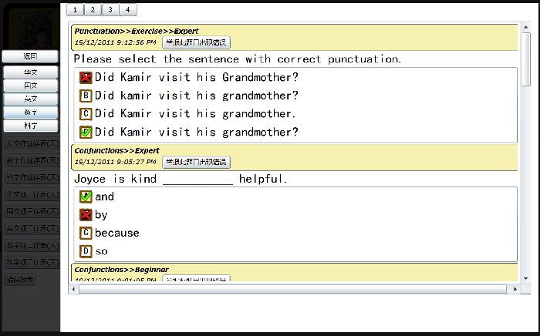Click the report button under Conjunctions Expert header
The image size is (540, 336).
pos(196,162)
